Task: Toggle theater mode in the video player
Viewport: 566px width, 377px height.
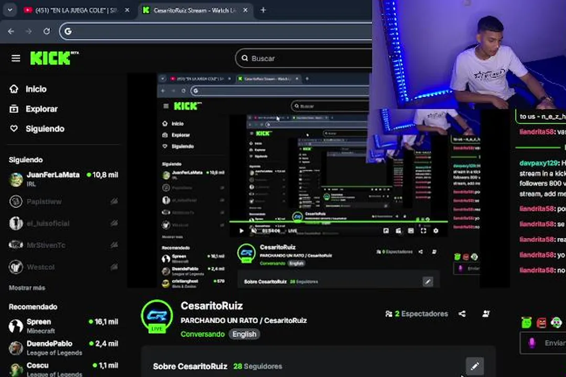Action: (411, 231)
